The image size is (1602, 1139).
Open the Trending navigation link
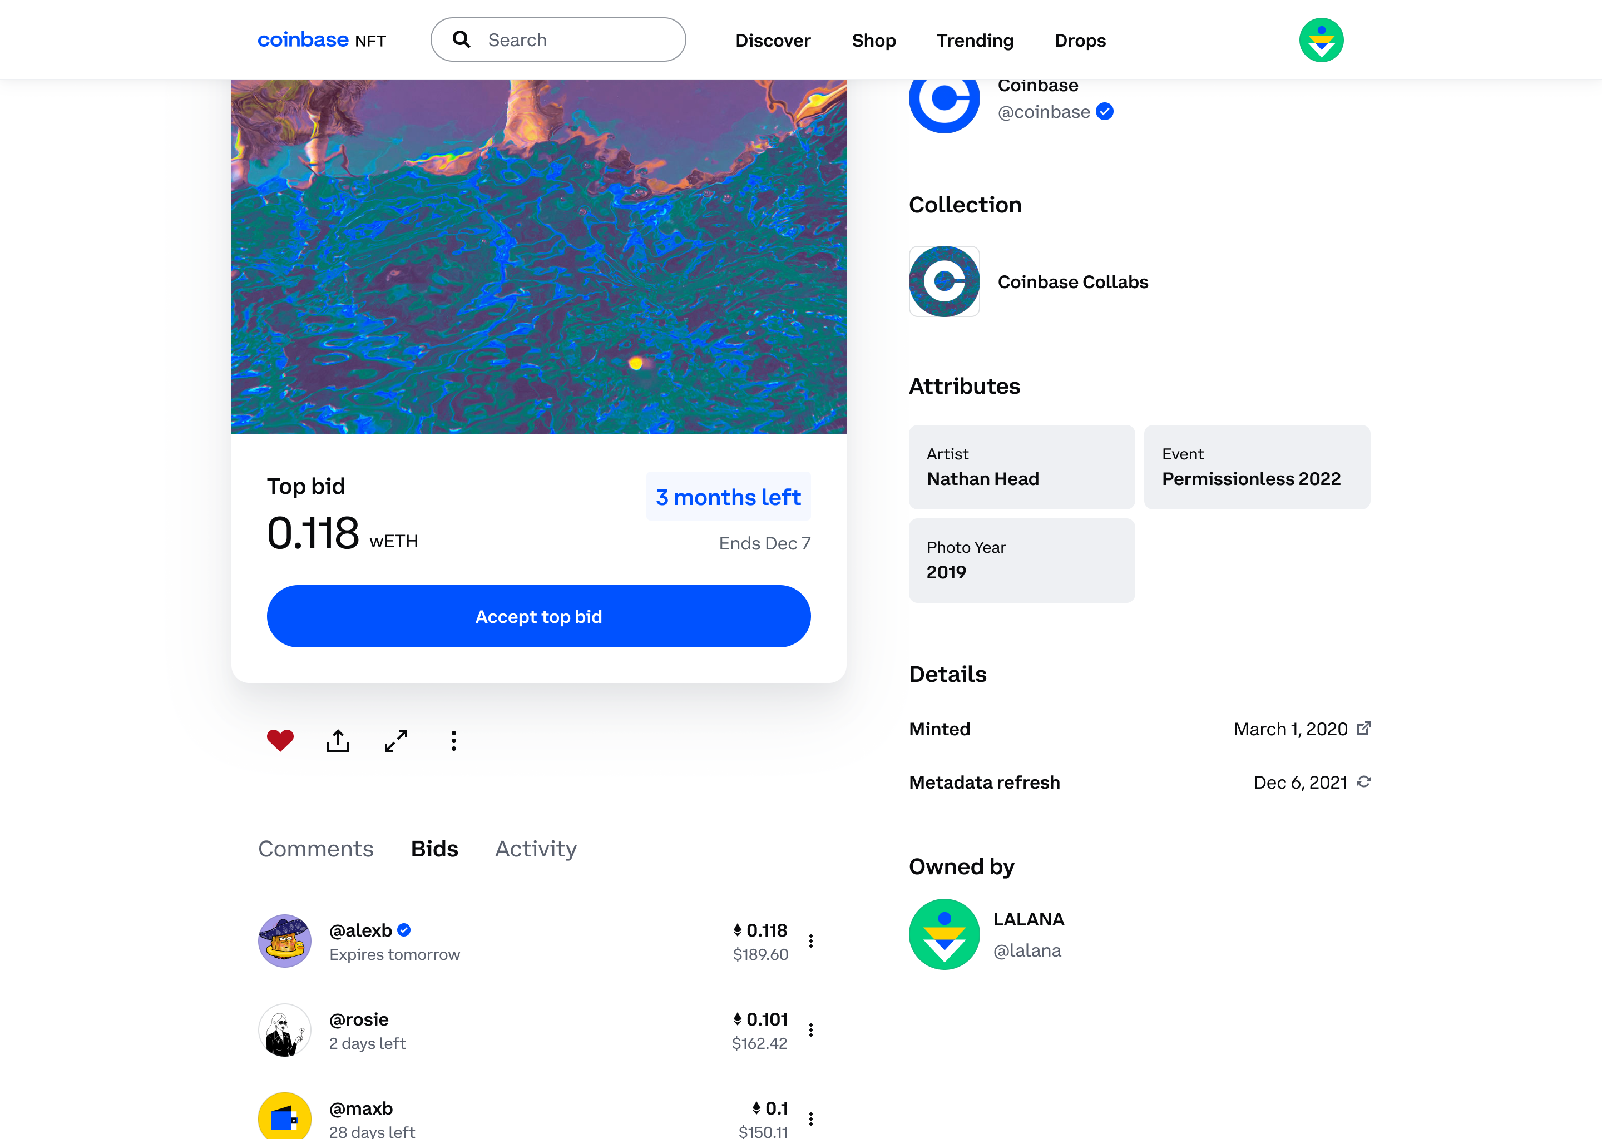click(x=975, y=41)
